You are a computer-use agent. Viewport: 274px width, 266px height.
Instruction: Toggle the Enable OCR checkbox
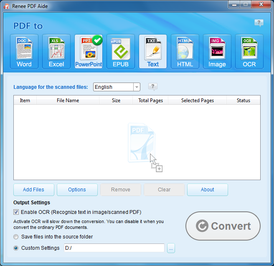click(16, 212)
